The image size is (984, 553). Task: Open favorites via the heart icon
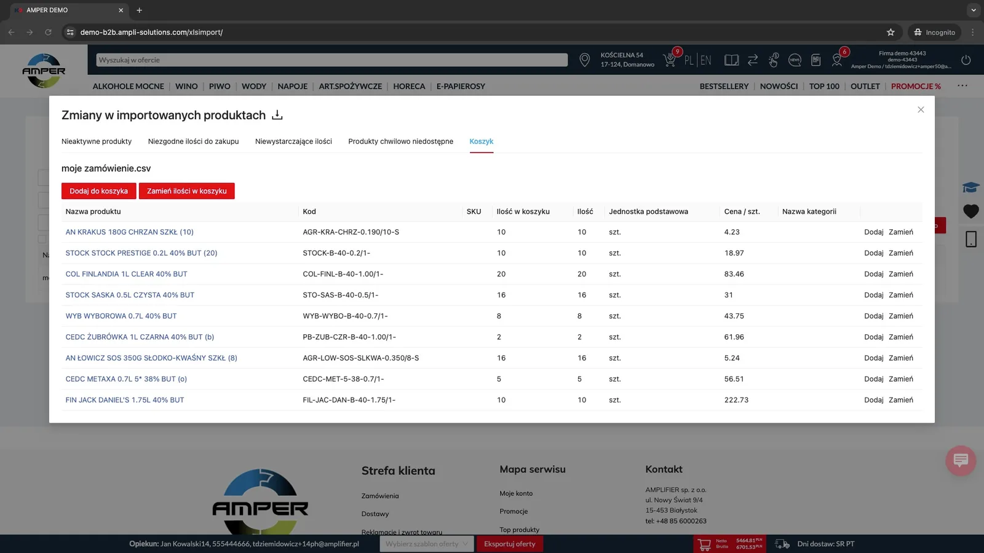[971, 211]
